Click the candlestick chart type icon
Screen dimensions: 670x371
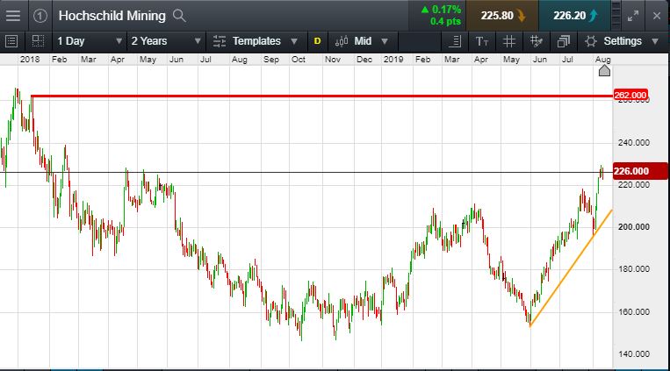tap(342, 41)
